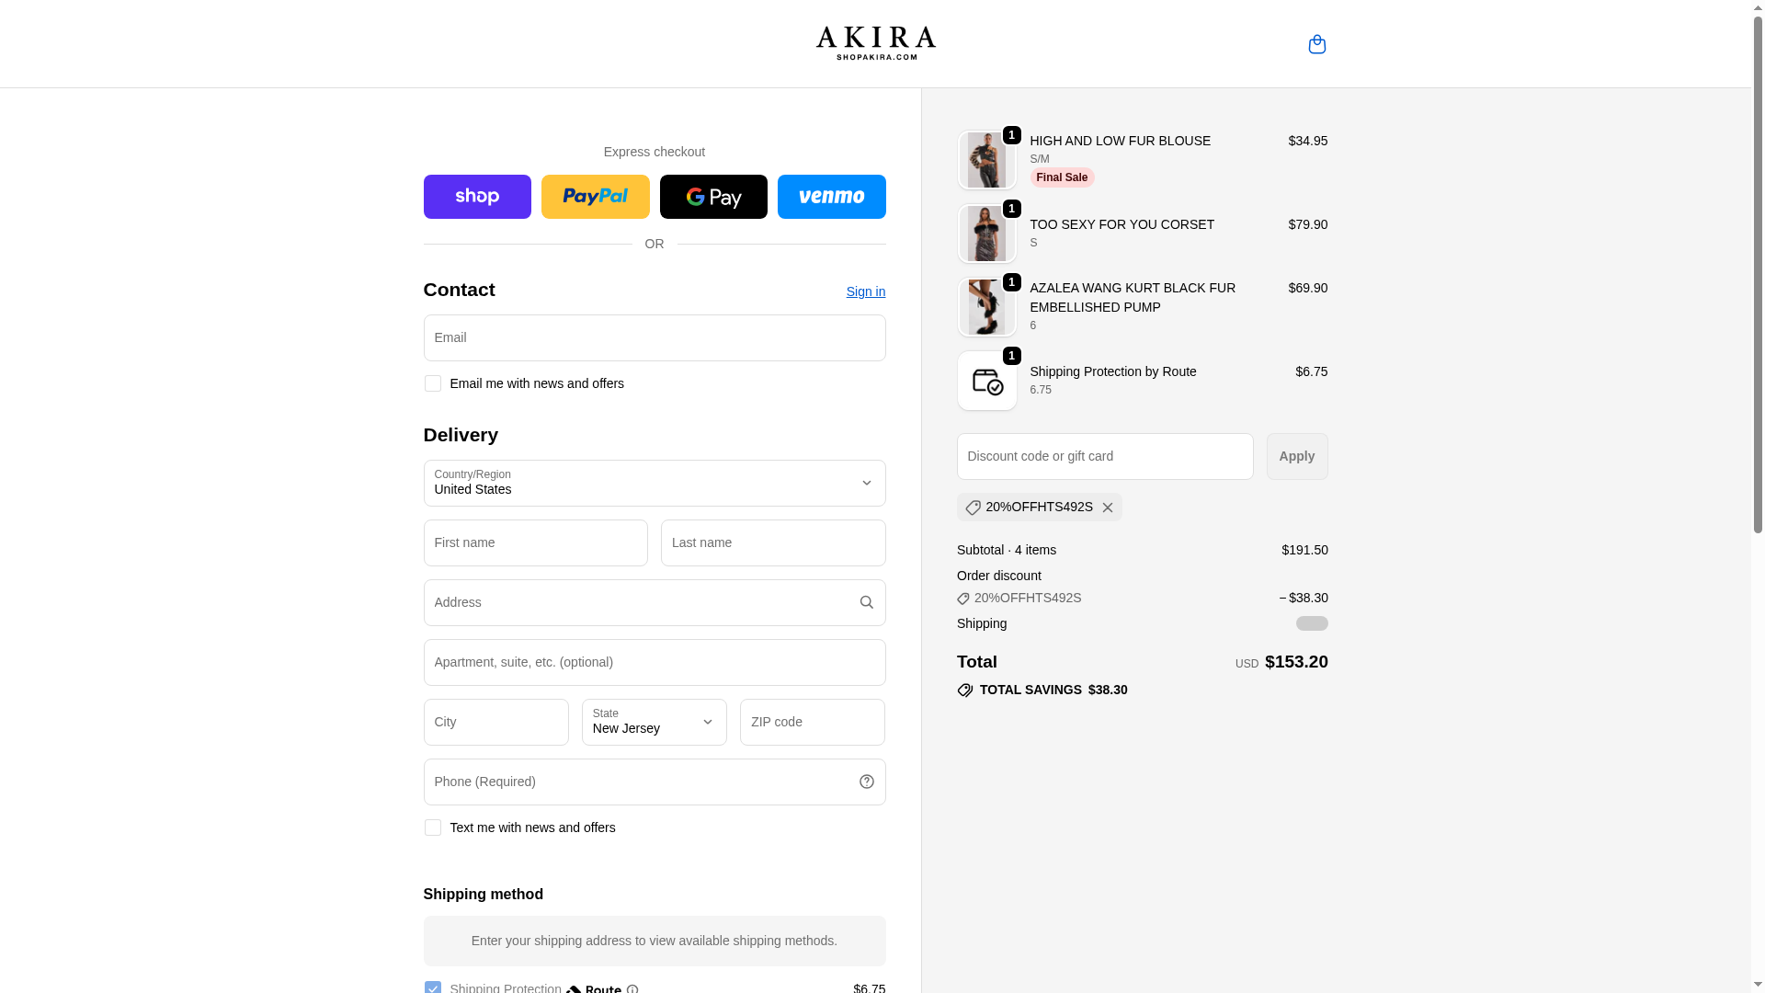Screen dimensions: 1765x993
Task: Click the address search magnifier icon
Action: pyautogui.click(x=866, y=602)
